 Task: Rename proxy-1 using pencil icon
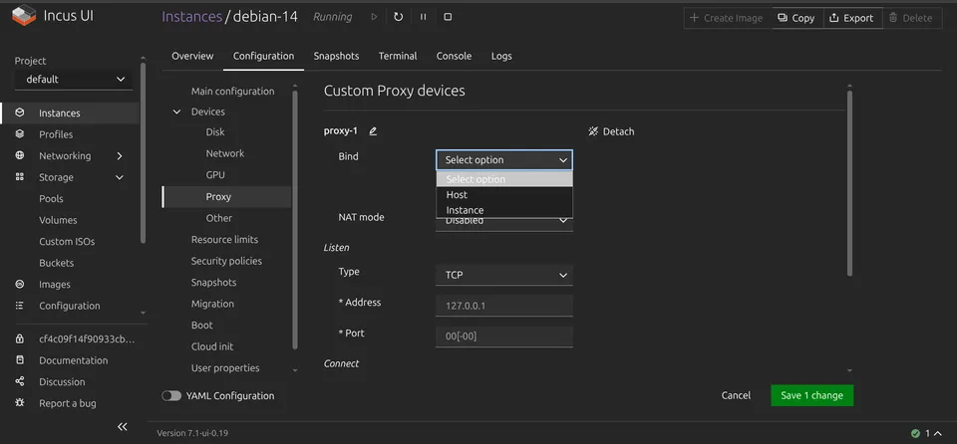[x=373, y=131]
